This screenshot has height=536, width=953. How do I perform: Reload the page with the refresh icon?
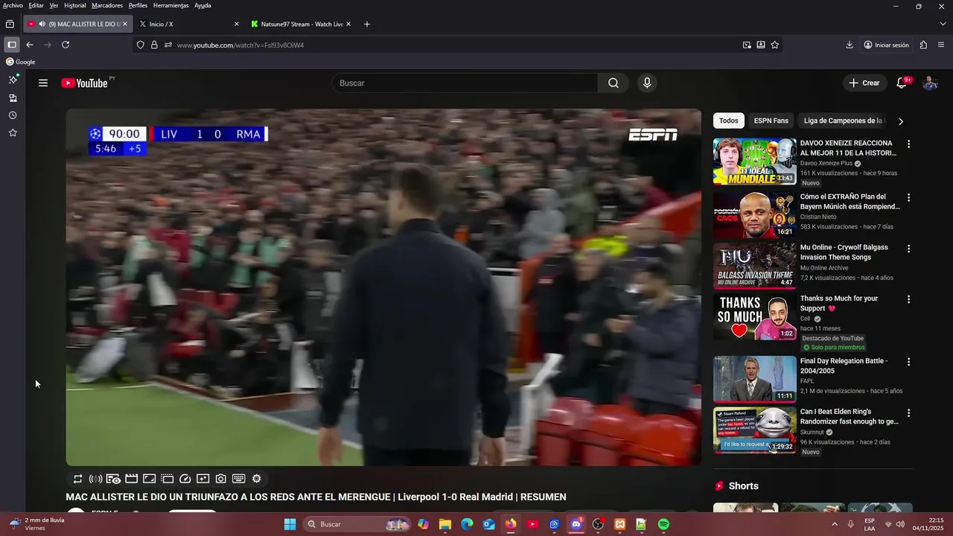tap(66, 45)
